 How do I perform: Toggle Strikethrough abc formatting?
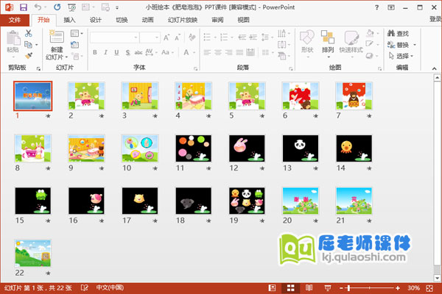coord(138,52)
